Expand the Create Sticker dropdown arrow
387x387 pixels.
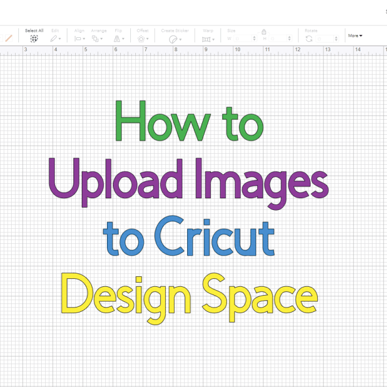click(180, 40)
